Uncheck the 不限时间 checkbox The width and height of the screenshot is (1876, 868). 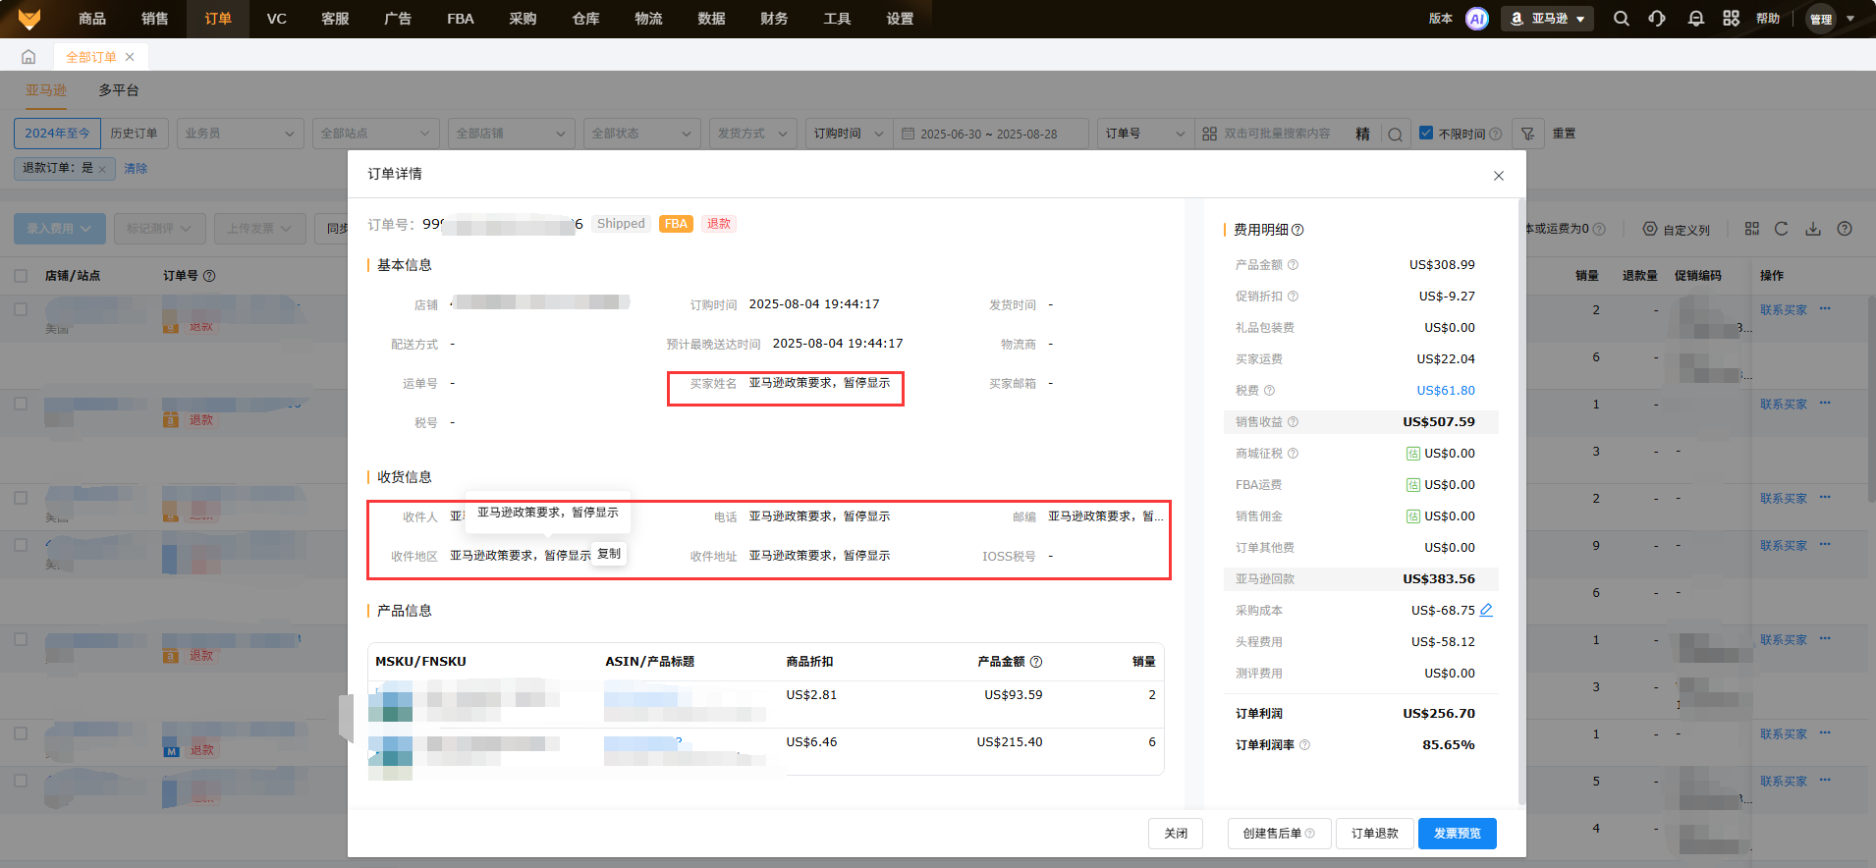pyautogui.click(x=1426, y=133)
